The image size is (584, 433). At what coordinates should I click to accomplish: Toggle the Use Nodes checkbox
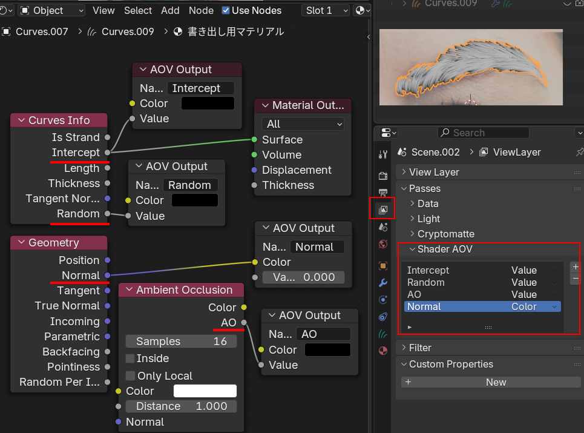tap(226, 10)
